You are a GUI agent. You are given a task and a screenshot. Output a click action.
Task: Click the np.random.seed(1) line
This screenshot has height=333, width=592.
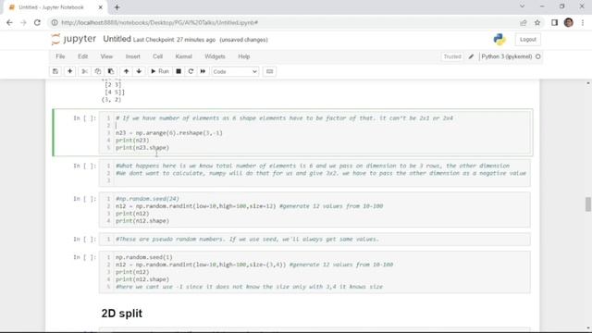[x=144, y=257]
